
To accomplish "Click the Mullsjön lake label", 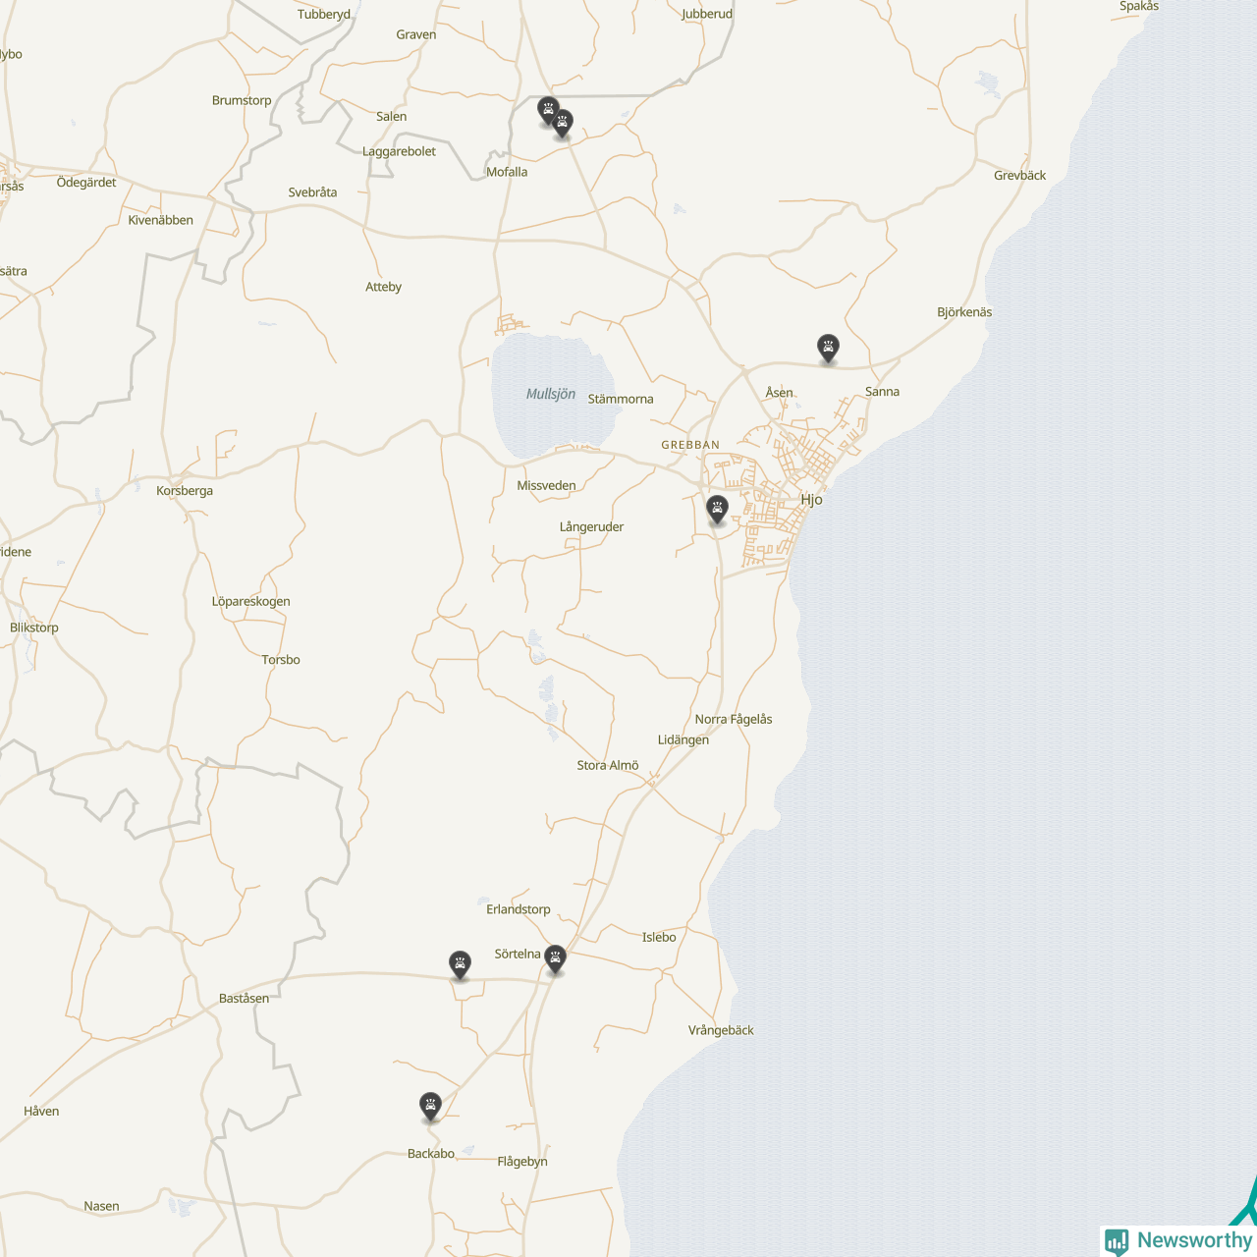I will tap(550, 394).
